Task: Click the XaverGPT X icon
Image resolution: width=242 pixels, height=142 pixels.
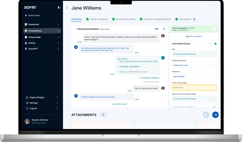Action: [x=26, y=49]
